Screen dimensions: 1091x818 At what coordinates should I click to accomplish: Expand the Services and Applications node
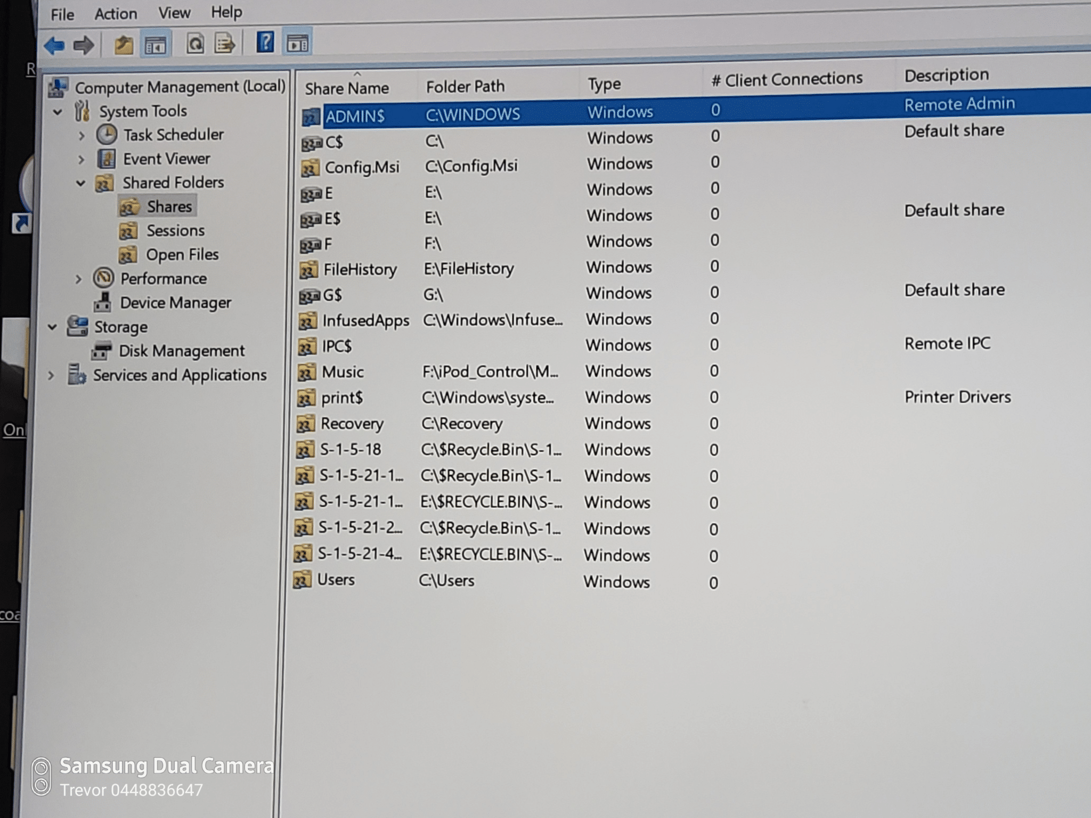[51, 375]
